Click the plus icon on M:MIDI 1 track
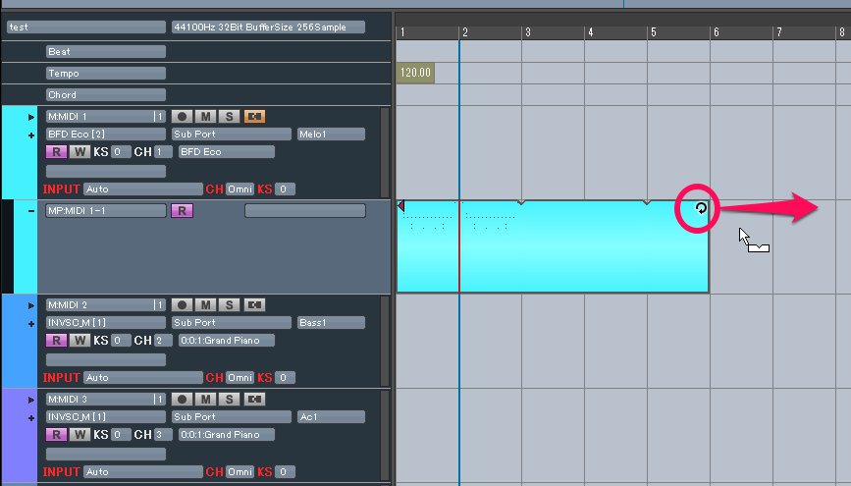 point(31,135)
